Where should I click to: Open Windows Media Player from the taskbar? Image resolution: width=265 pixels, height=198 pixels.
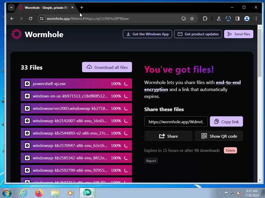[x=70, y=193]
